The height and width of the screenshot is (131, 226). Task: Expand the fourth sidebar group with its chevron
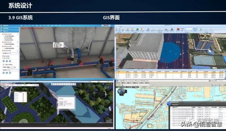point(18,51)
